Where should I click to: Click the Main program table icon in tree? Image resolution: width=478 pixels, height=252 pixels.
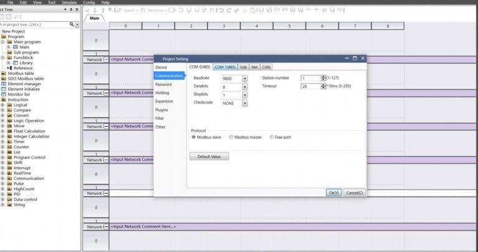pyautogui.click(x=15, y=47)
